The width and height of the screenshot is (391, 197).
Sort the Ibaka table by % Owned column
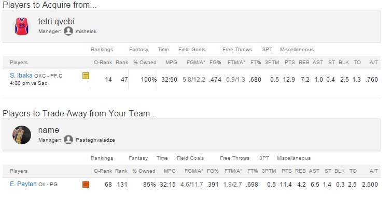click(145, 63)
